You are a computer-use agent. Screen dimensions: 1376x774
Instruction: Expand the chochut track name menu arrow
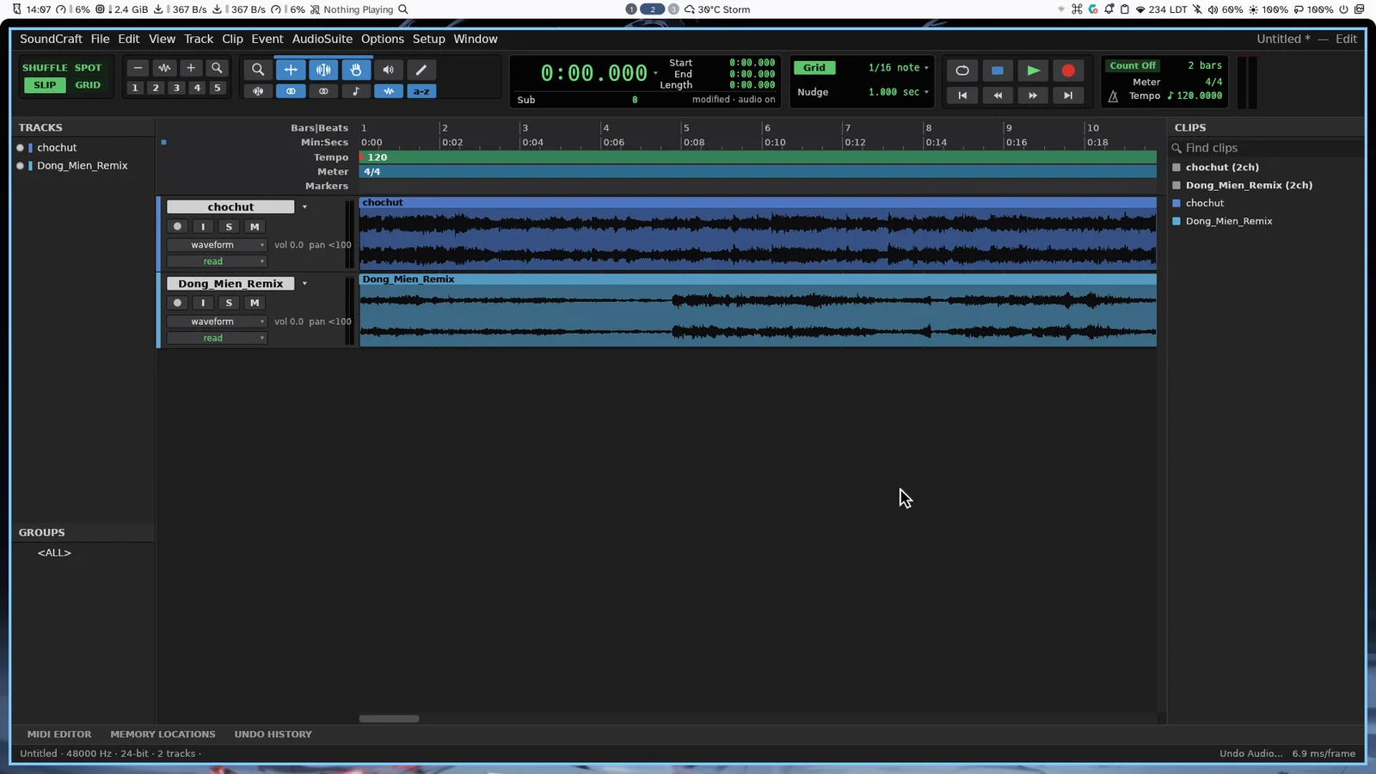coord(304,207)
